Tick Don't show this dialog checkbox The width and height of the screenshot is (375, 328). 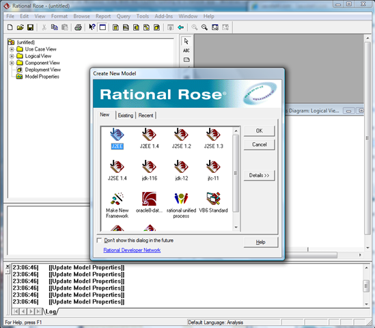pyautogui.click(x=99, y=241)
